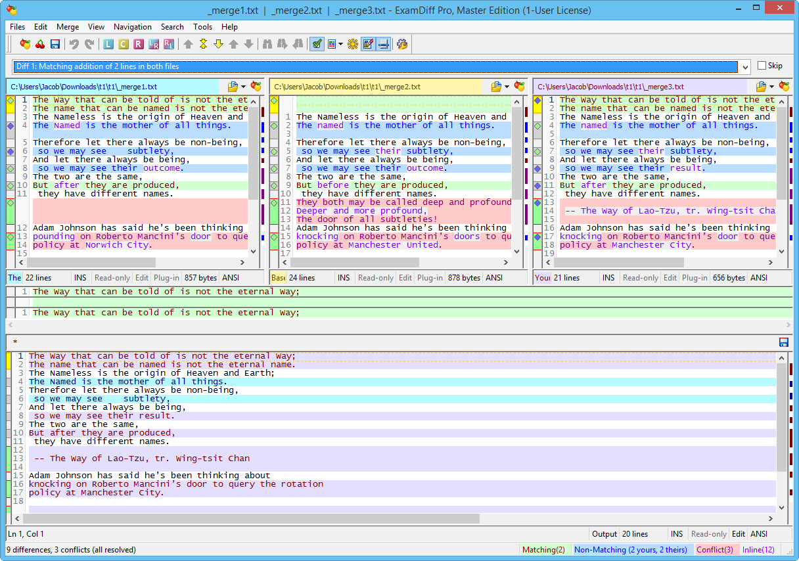Go to first difference up arrow

point(188,44)
